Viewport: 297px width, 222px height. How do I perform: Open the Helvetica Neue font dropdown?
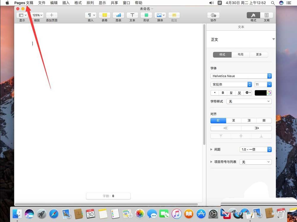(x=241, y=76)
